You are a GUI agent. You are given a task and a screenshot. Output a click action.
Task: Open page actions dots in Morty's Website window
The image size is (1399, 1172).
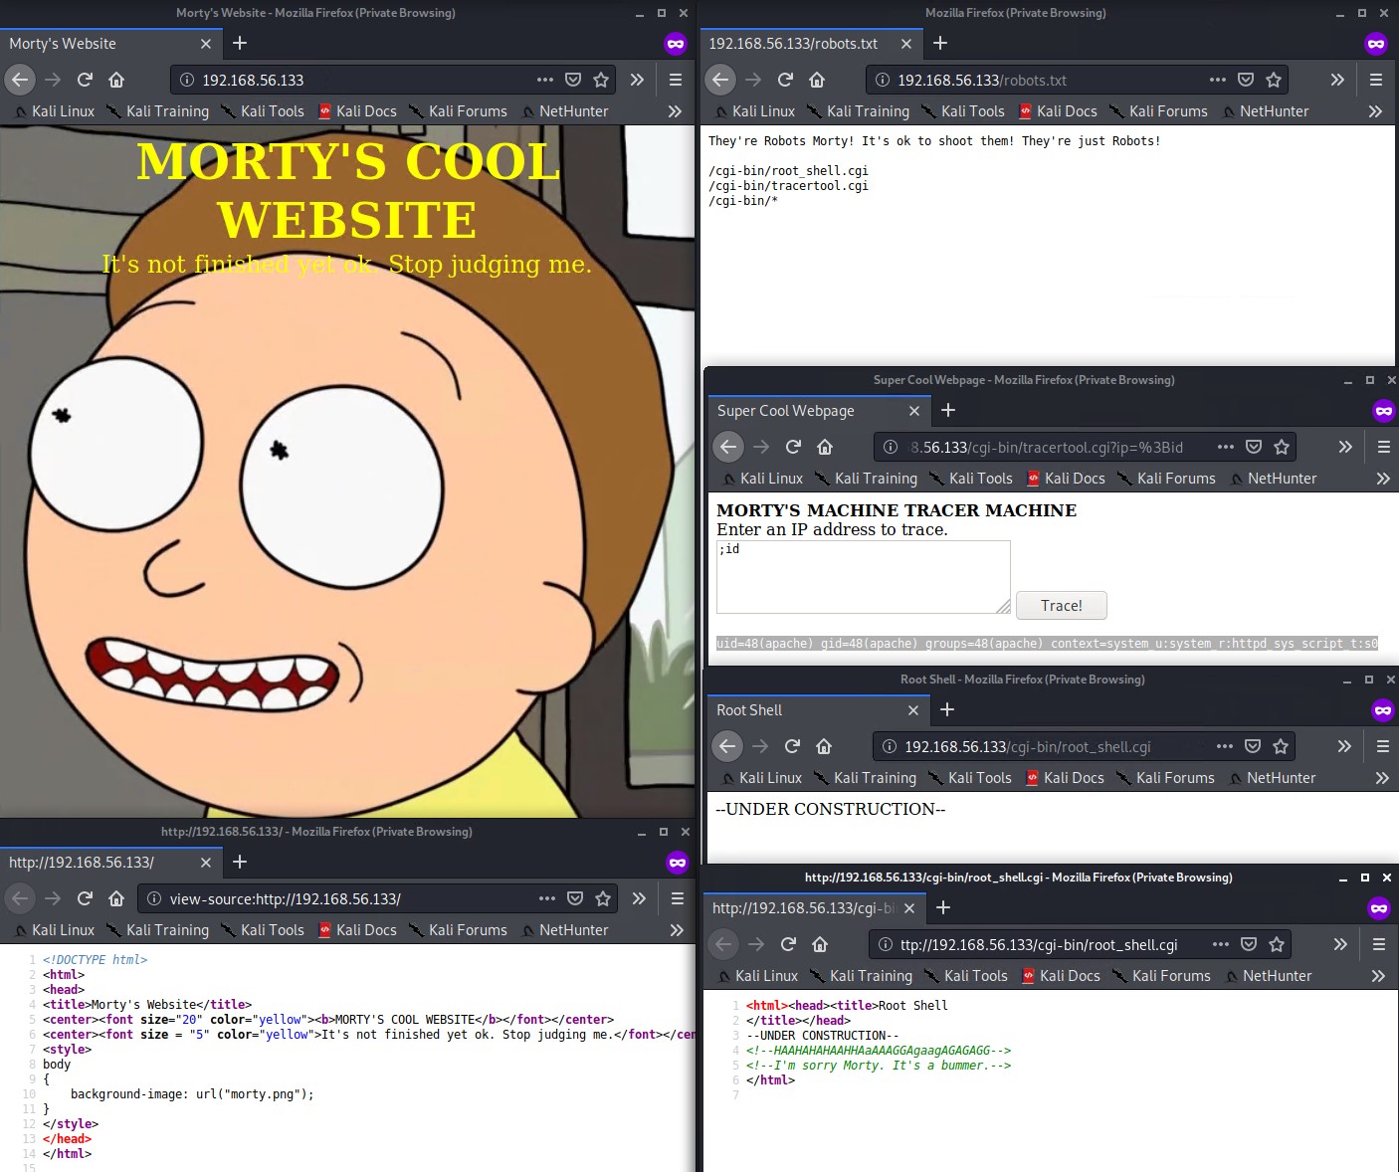[545, 80]
